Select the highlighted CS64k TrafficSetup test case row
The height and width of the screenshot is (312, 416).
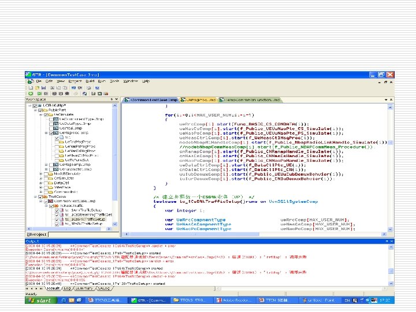[85, 220]
